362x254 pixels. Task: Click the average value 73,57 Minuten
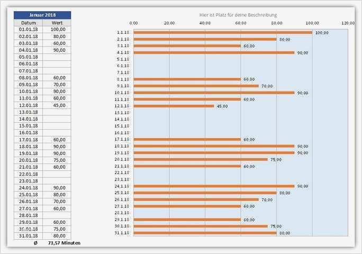64,243
